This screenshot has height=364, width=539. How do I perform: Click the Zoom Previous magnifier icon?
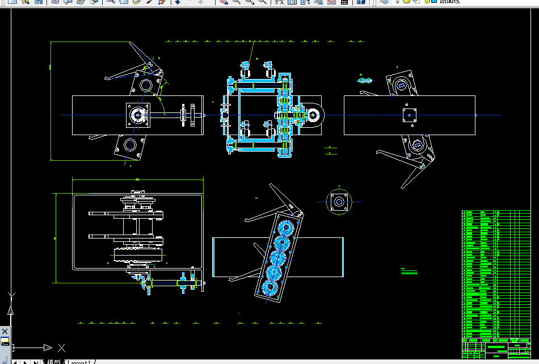point(262,1)
